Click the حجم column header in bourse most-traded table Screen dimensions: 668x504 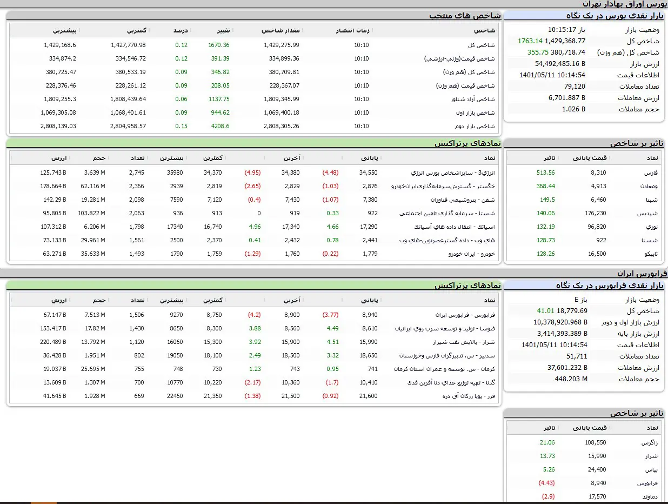click(x=99, y=158)
